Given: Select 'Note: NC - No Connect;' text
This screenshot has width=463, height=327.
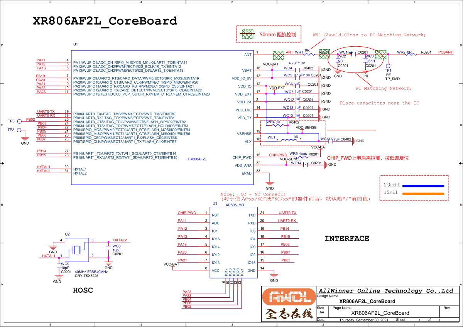Looking at the screenshot, I should point(253,194).
